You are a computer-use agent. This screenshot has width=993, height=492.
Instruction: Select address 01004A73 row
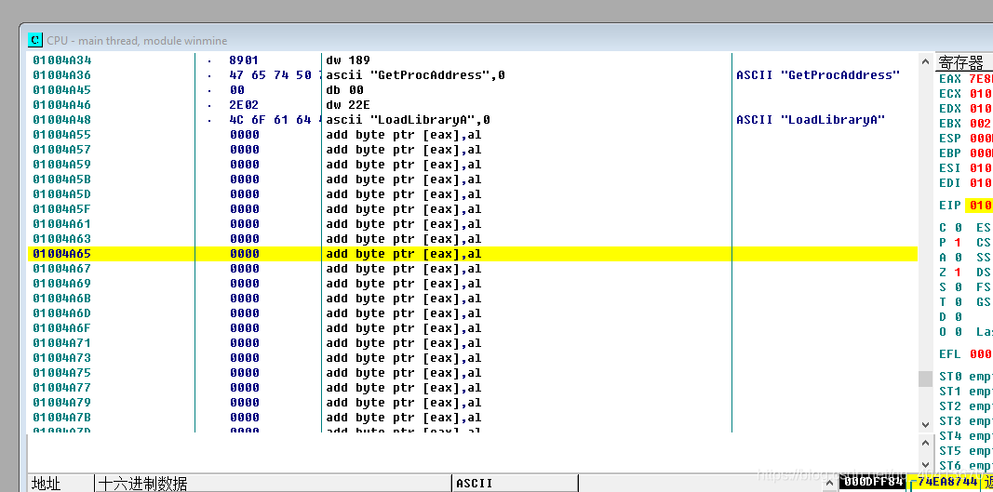click(x=62, y=358)
